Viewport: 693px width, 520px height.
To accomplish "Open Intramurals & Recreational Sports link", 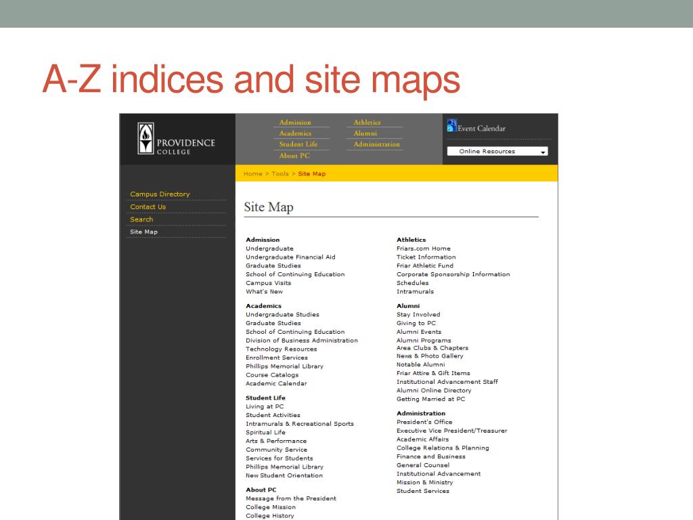I will [300, 424].
